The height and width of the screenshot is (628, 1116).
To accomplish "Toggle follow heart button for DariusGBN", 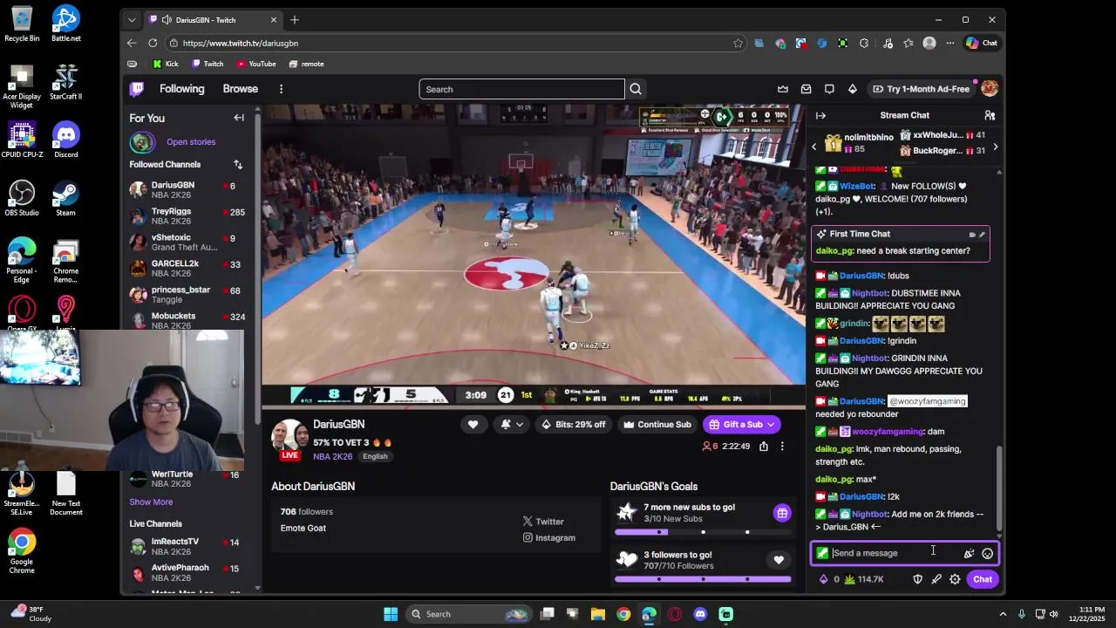I will (x=473, y=425).
